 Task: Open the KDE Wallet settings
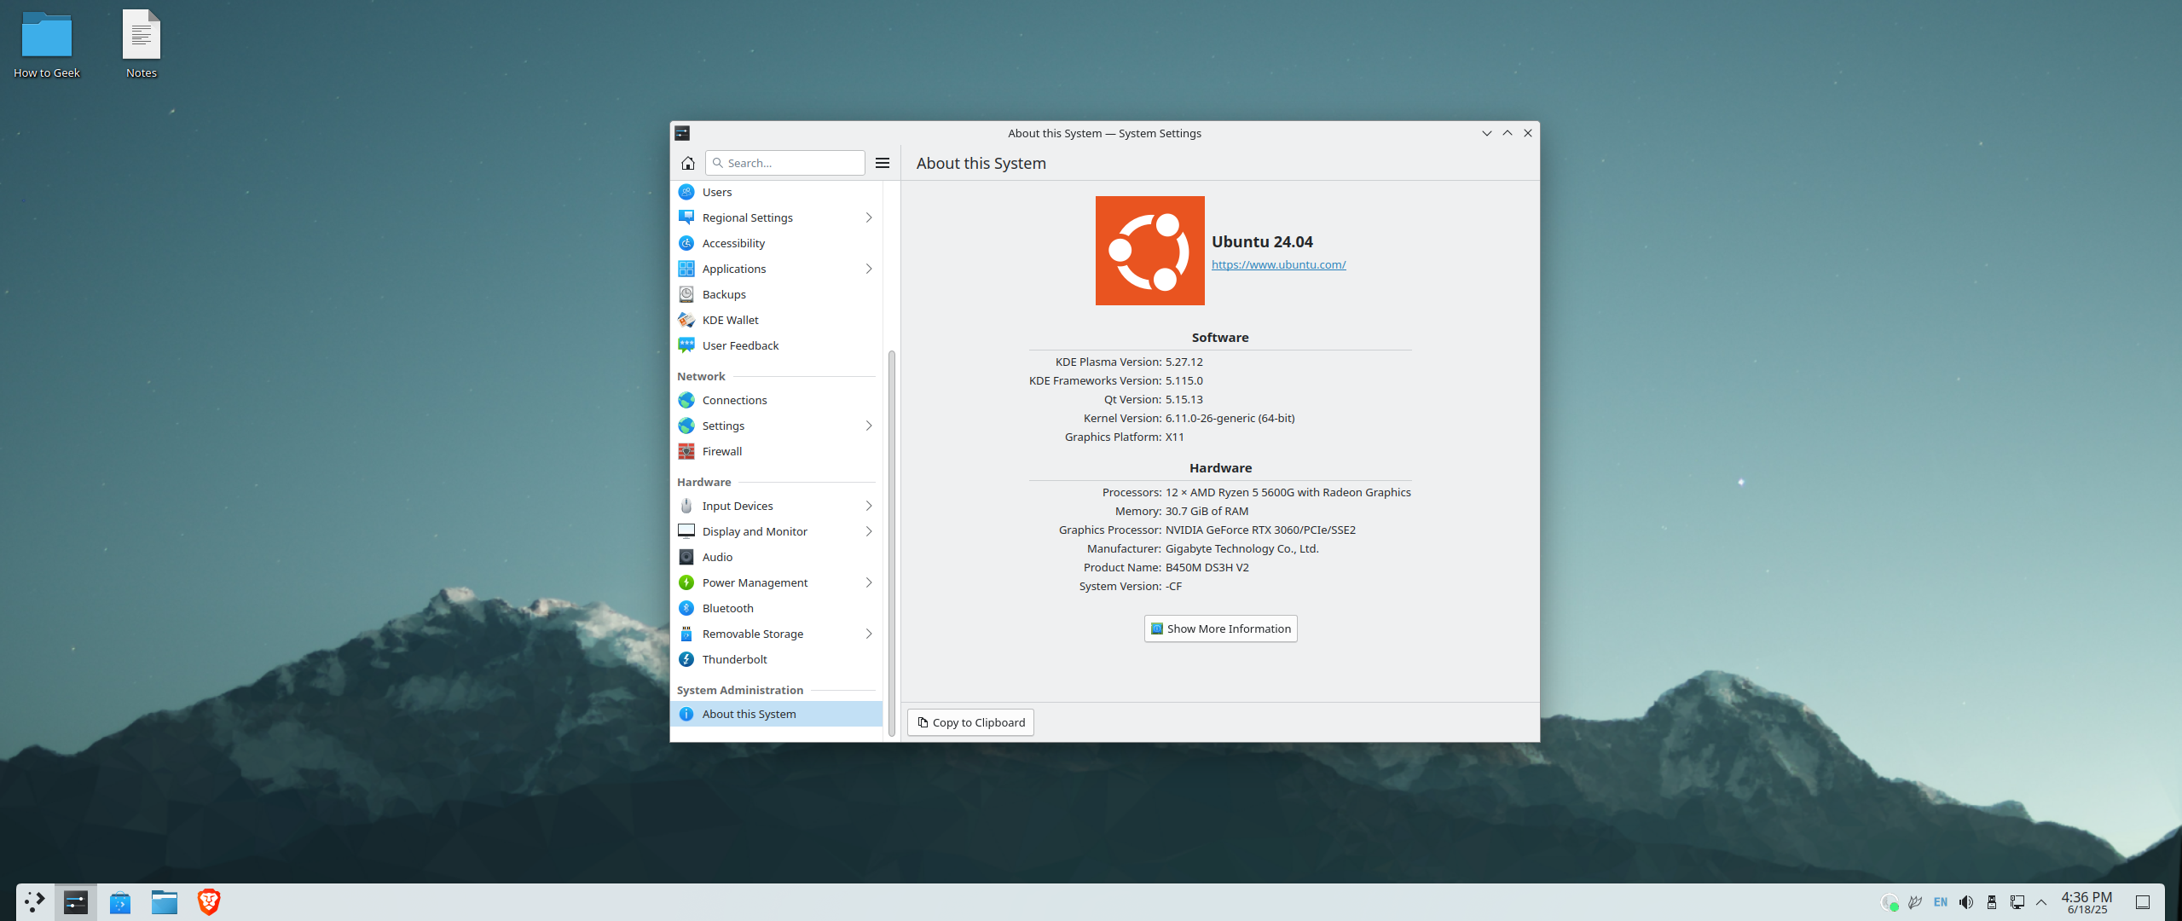point(730,320)
